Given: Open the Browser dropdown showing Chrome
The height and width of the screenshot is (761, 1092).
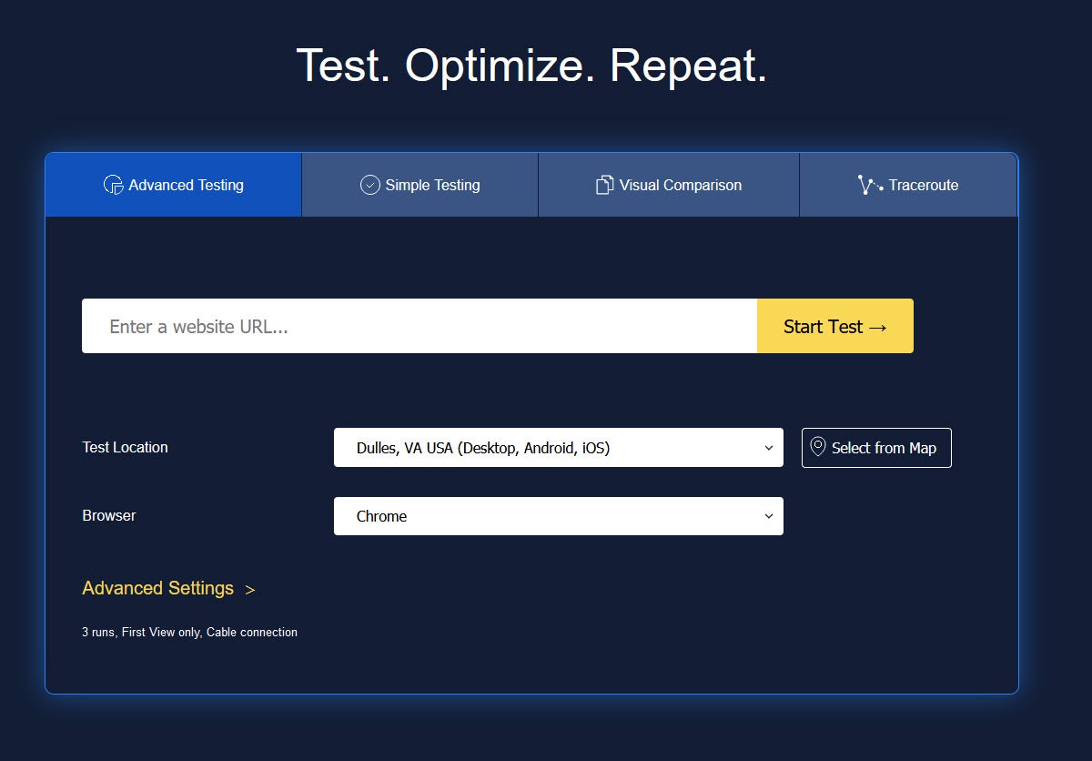Looking at the screenshot, I should 559,516.
